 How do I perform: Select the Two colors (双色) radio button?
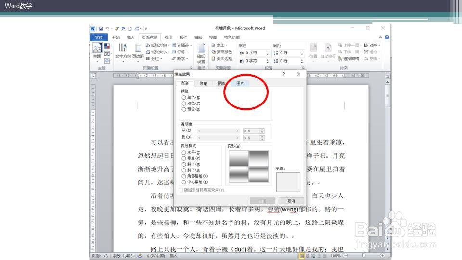point(183,104)
